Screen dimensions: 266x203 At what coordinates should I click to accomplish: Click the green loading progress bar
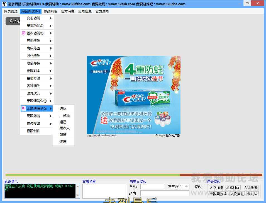pos(92,175)
